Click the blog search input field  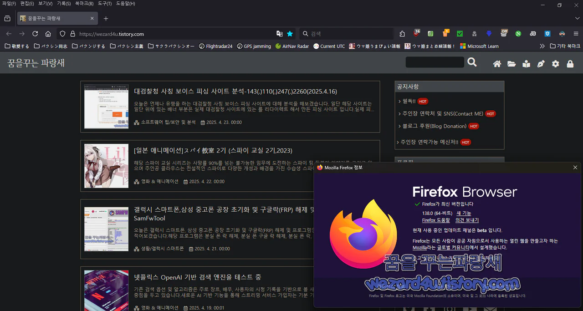pyautogui.click(x=435, y=62)
